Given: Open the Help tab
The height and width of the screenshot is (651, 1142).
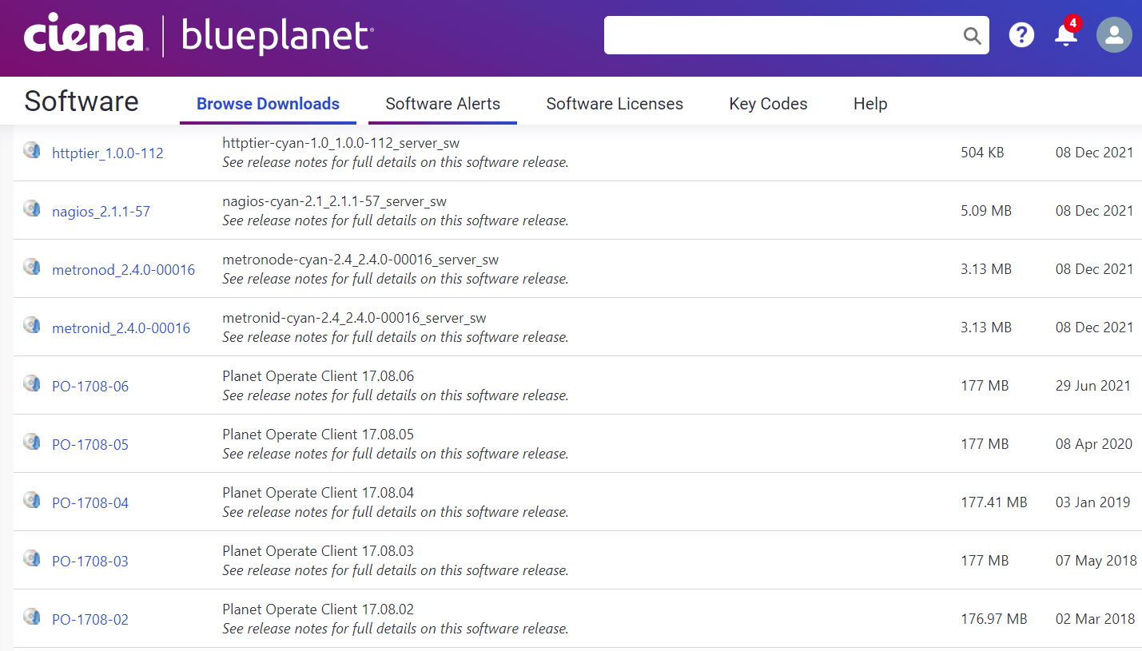Looking at the screenshot, I should (870, 104).
